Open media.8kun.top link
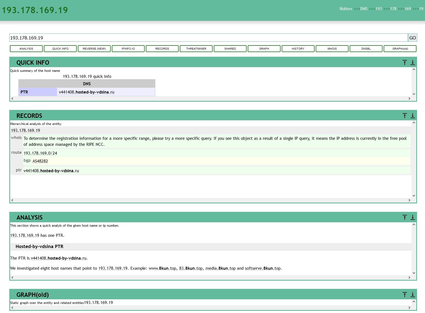The width and height of the screenshot is (425, 313). (x=221, y=268)
